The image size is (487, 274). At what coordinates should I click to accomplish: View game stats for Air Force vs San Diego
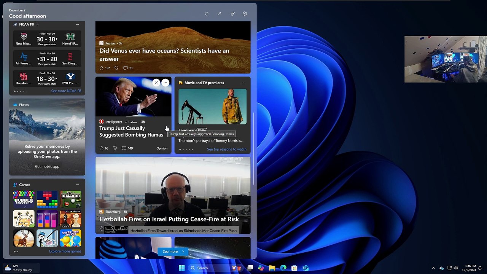click(47, 64)
